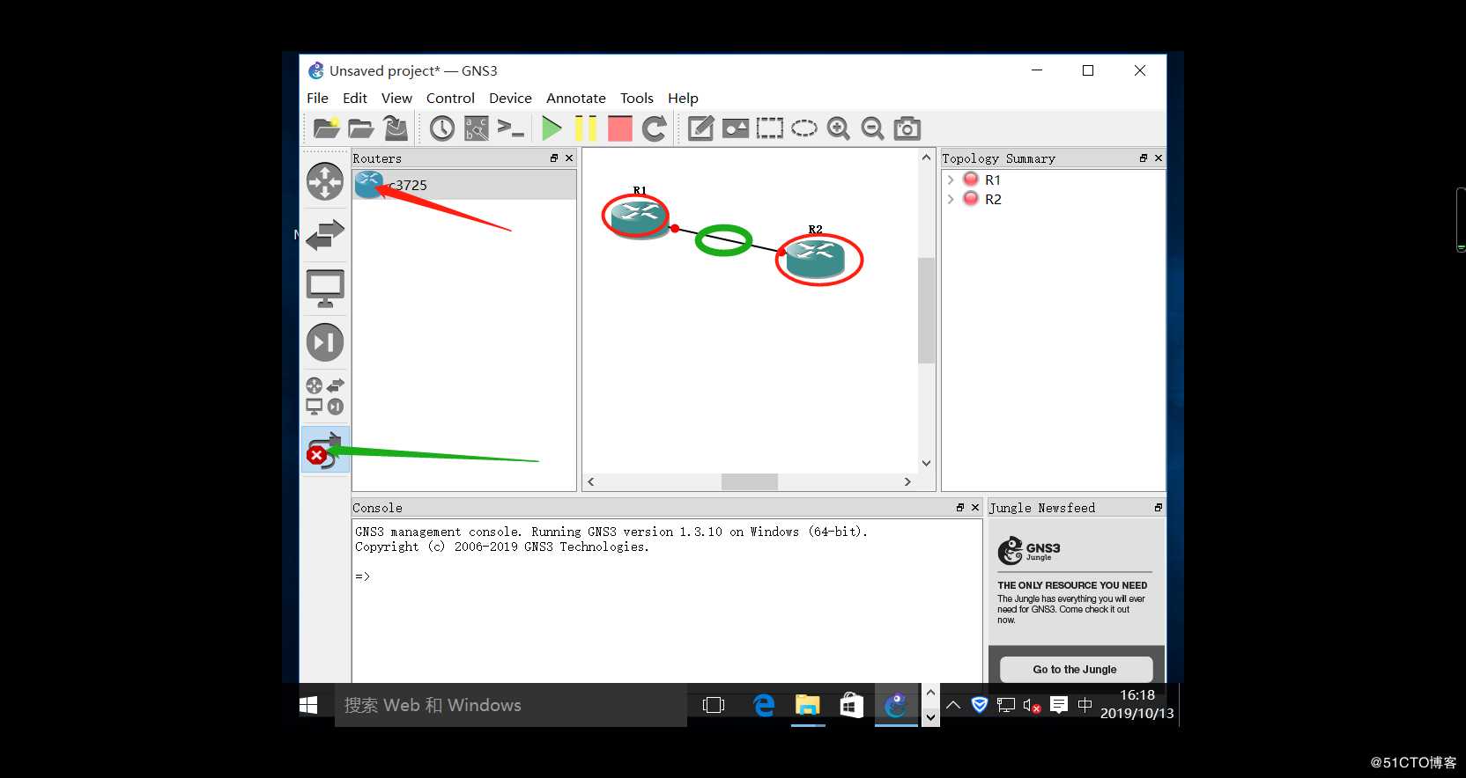Undock the Jungle Newsfeed panel

[x=1159, y=508]
